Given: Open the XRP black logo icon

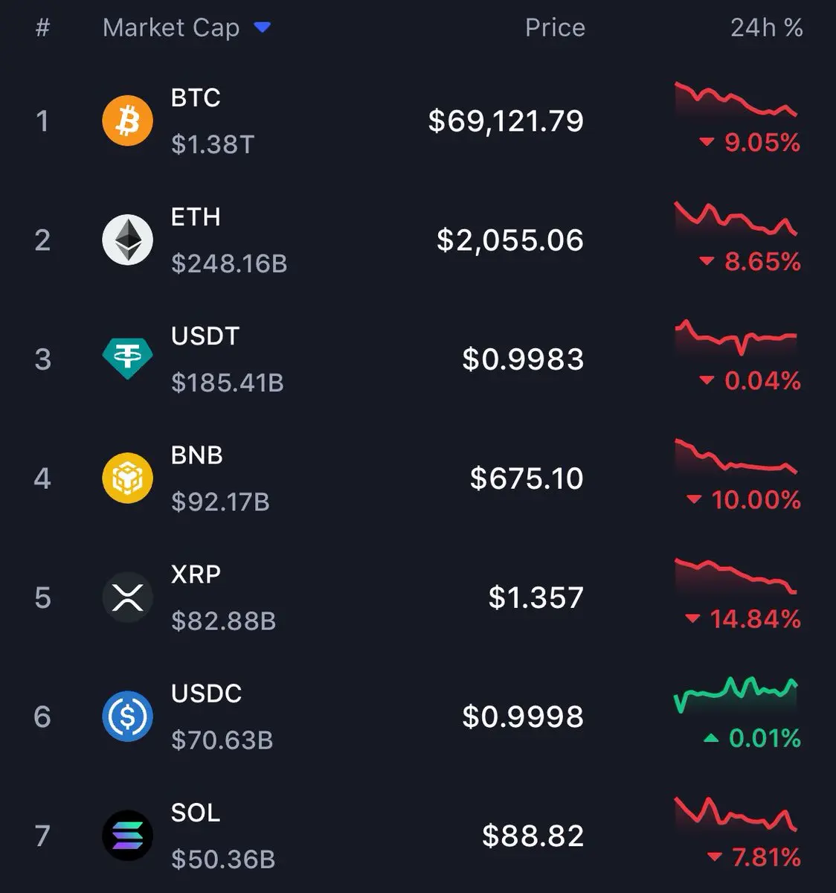Looking at the screenshot, I should (127, 597).
